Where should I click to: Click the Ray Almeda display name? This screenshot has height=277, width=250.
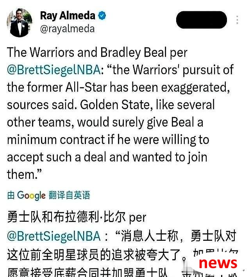[x=68, y=16]
